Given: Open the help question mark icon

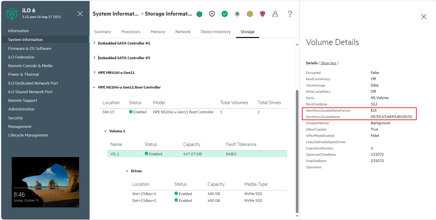Looking at the screenshot, I should tap(290, 14).
